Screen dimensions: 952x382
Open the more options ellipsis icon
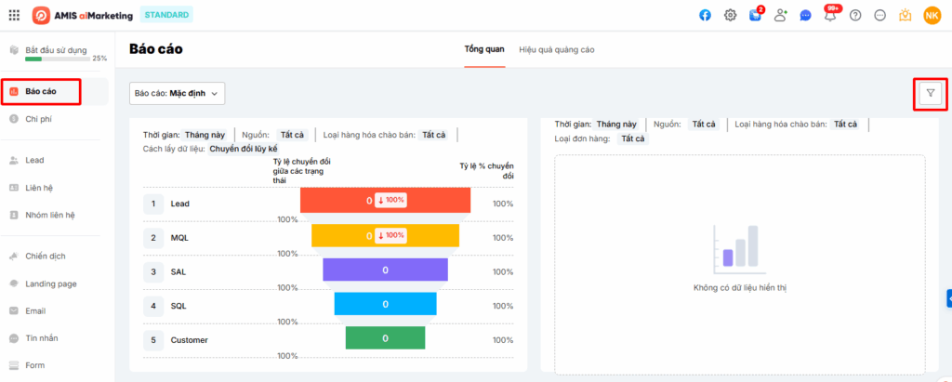[x=879, y=15]
